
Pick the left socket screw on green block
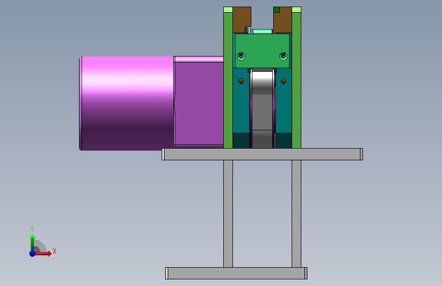pyautogui.click(x=241, y=56)
